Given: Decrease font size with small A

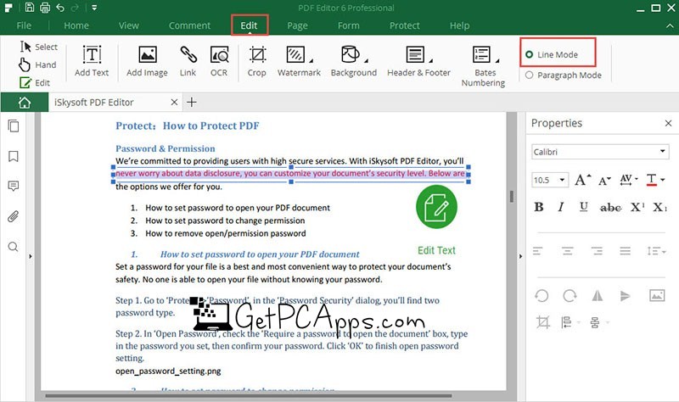Looking at the screenshot, I should pyautogui.click(x=604, y=181).
